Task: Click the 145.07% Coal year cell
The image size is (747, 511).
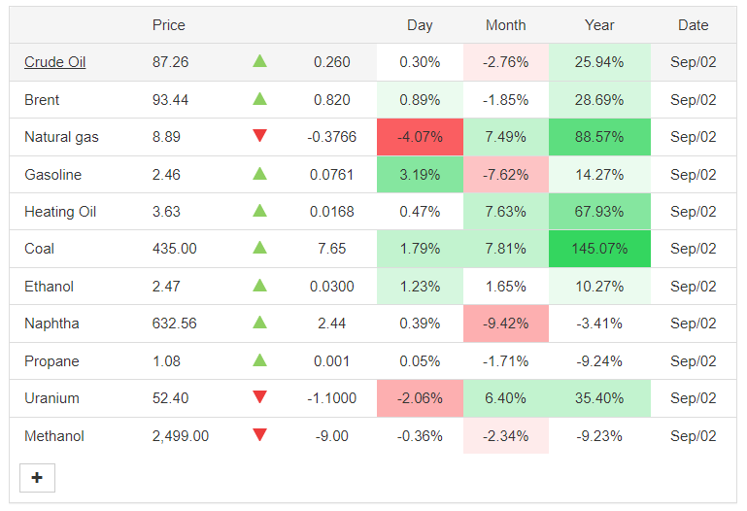Action: [599, 249]
